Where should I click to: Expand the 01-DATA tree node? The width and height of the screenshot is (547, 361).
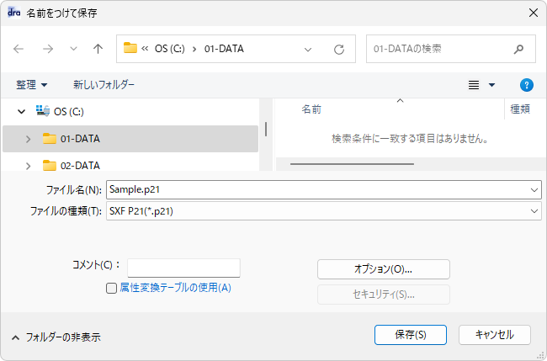coord(29,139)
